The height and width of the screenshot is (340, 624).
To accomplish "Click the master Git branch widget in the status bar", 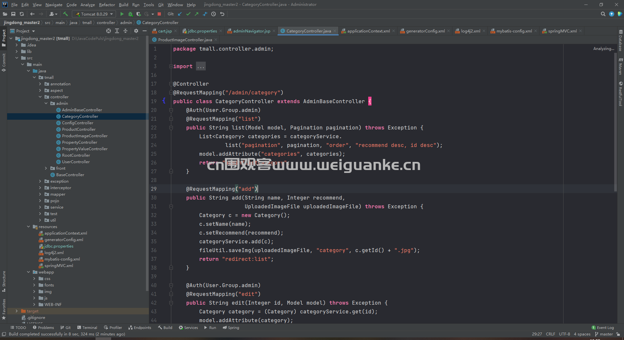I will coord(604,334).
